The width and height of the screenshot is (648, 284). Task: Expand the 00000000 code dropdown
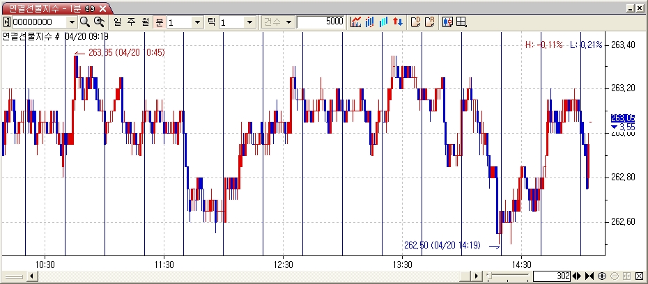[x=72, y=22]
